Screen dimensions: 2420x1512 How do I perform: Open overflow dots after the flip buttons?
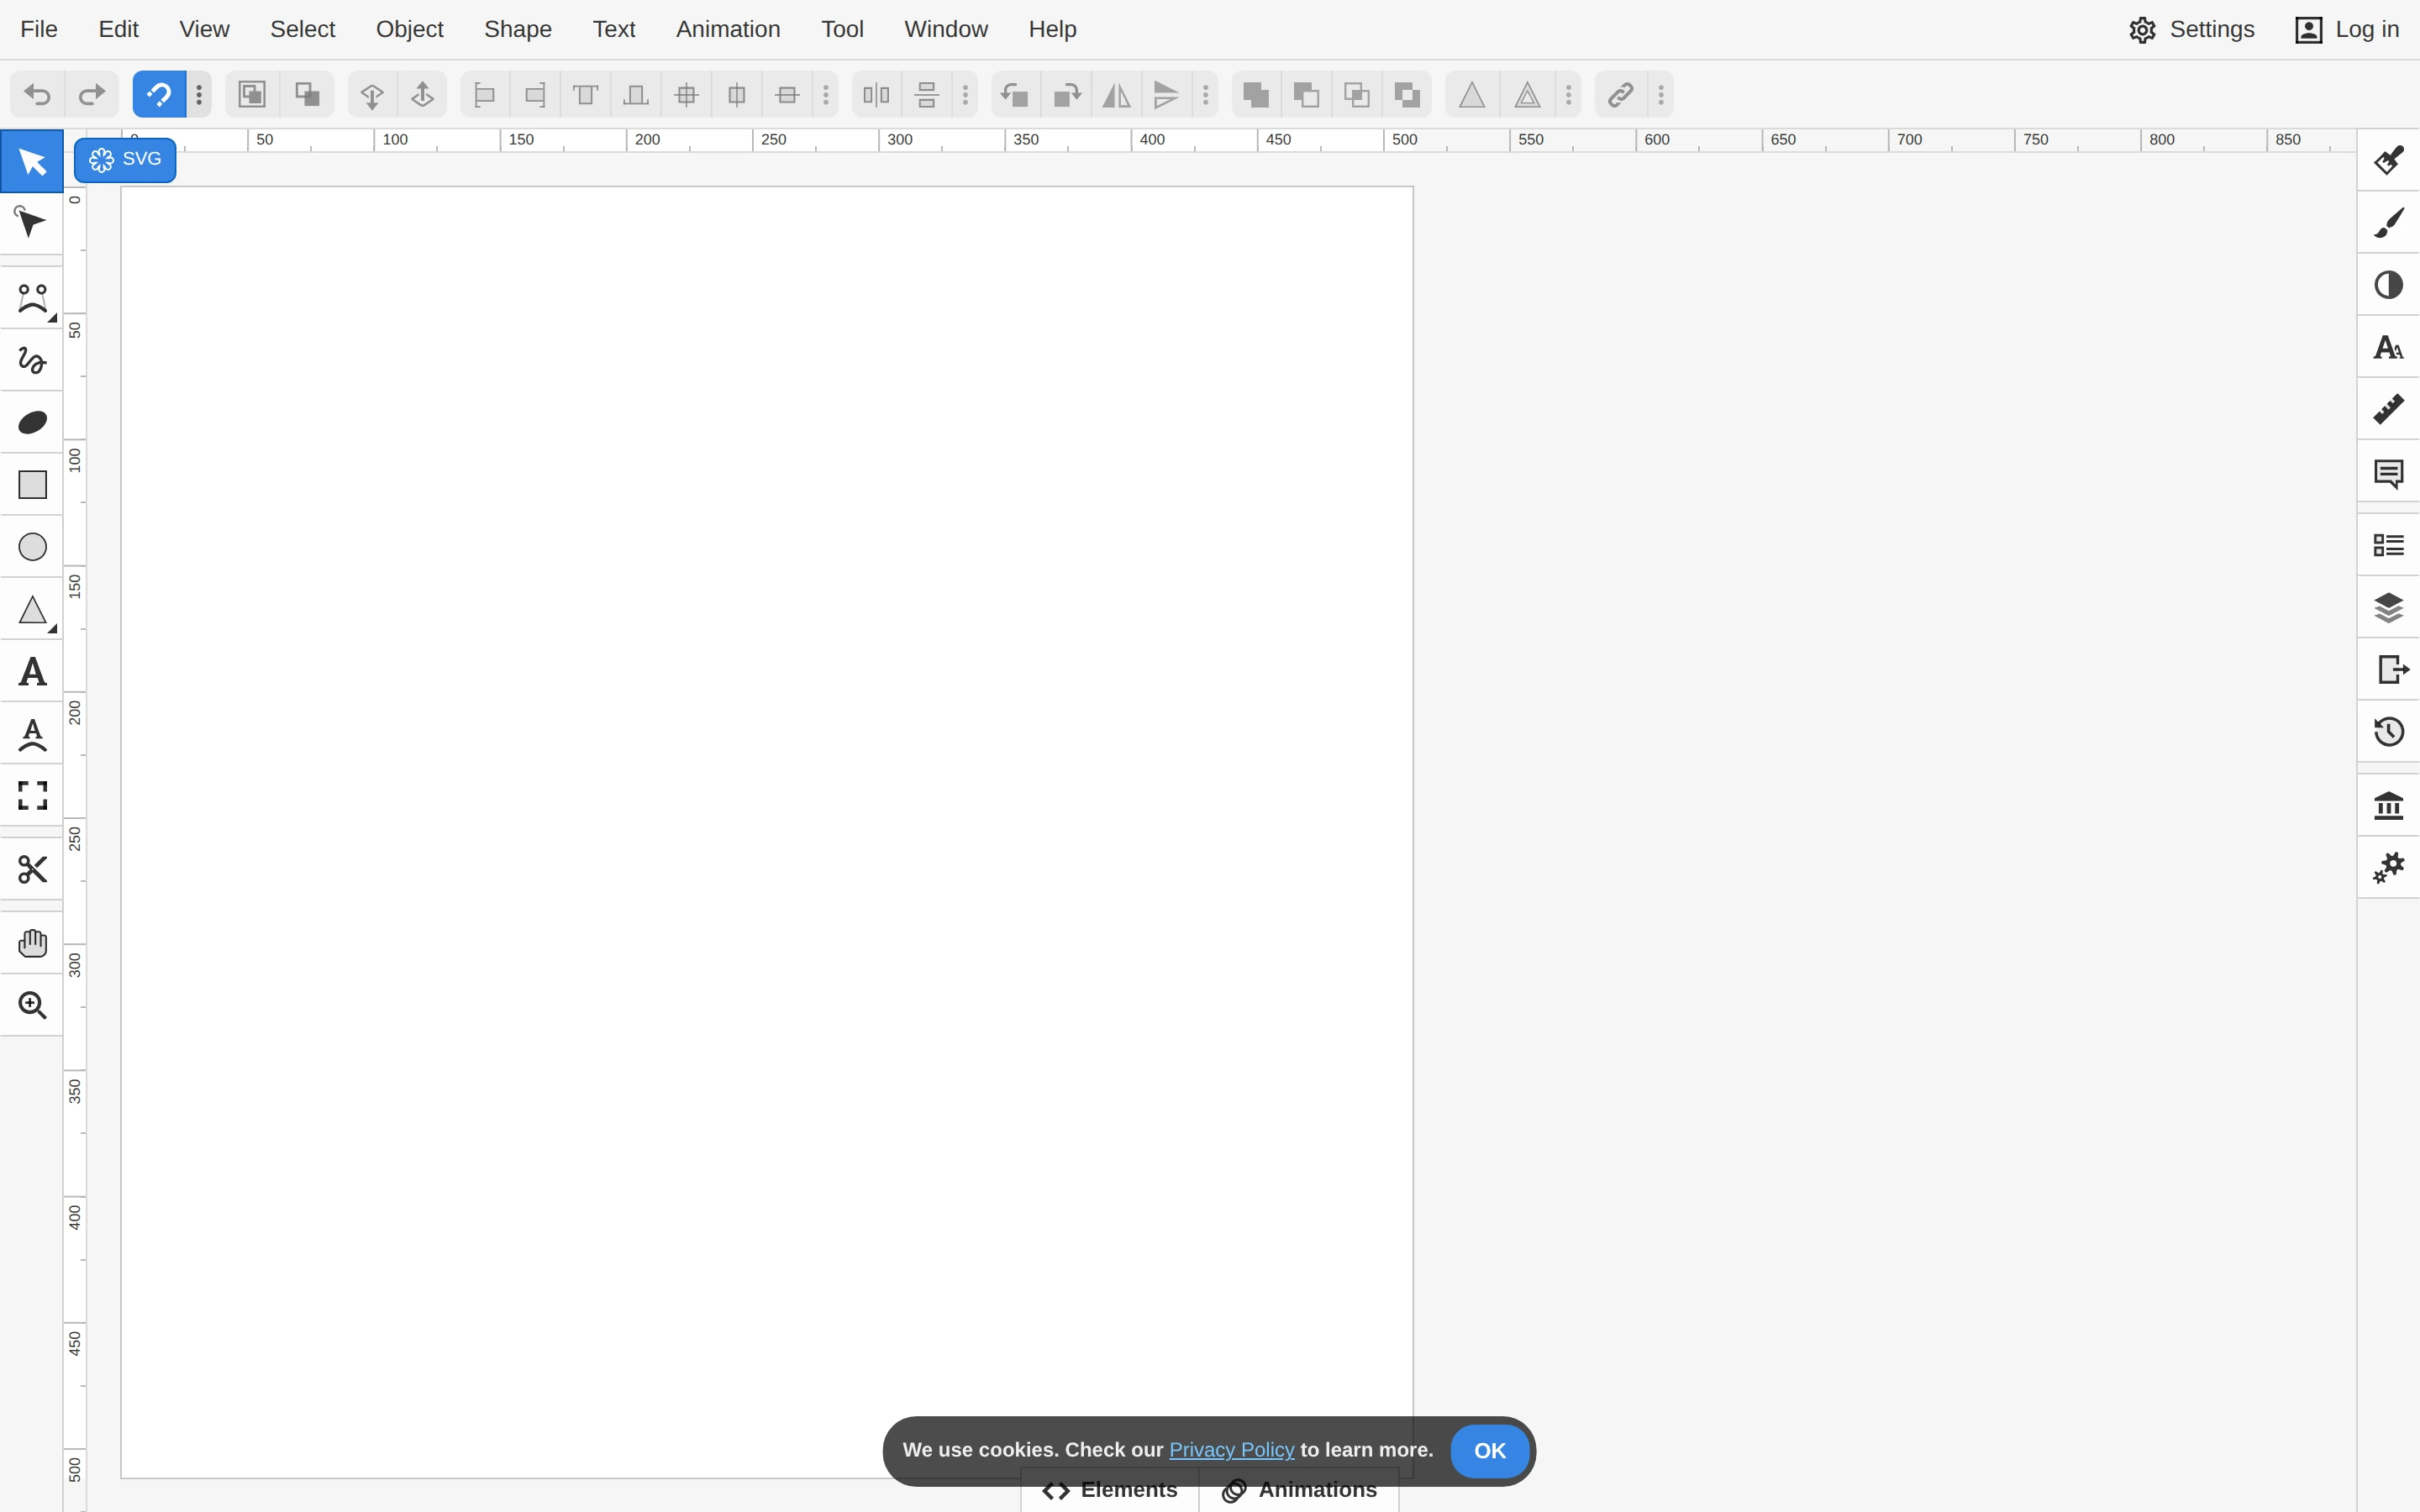pyautogui.click(x=1206, y=95)
